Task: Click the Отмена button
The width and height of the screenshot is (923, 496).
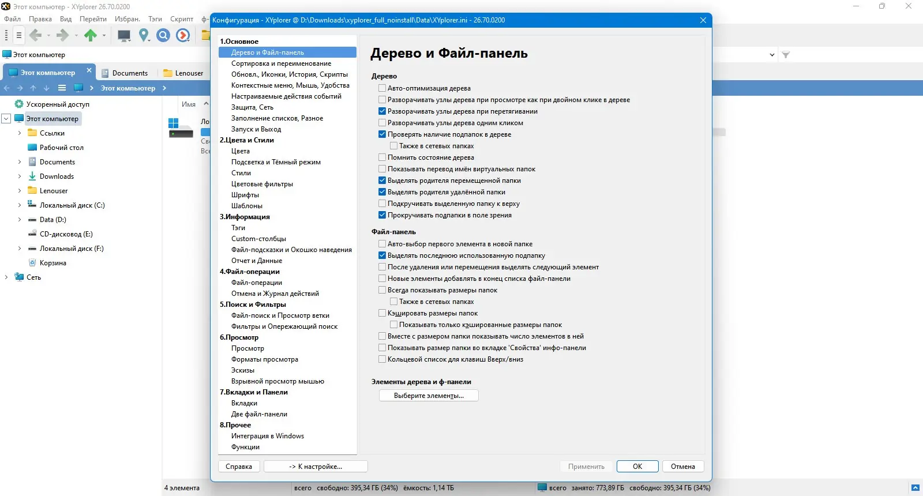Action: click(683, 467)
